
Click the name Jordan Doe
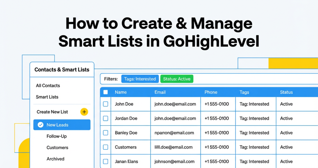coord(126,118)
